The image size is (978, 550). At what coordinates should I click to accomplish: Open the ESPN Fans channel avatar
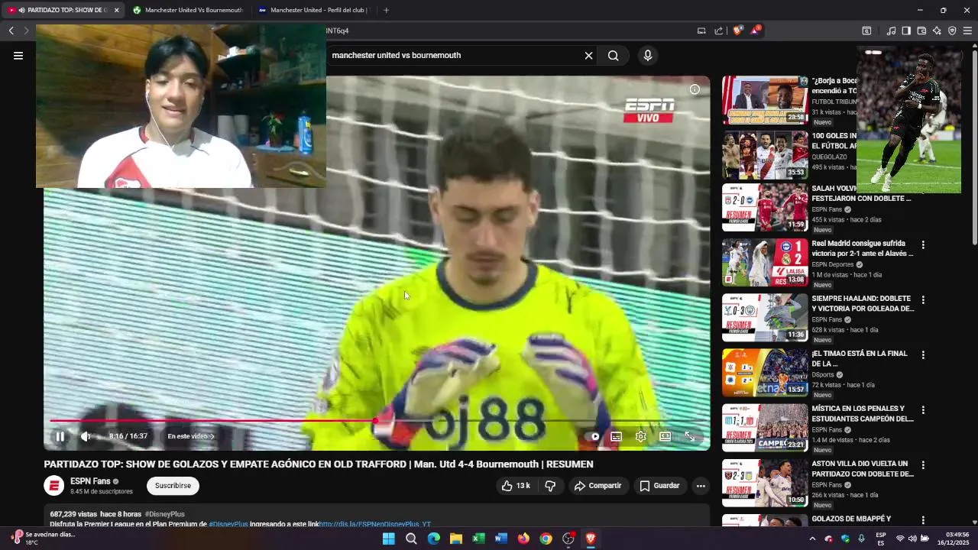pos(53,486)
